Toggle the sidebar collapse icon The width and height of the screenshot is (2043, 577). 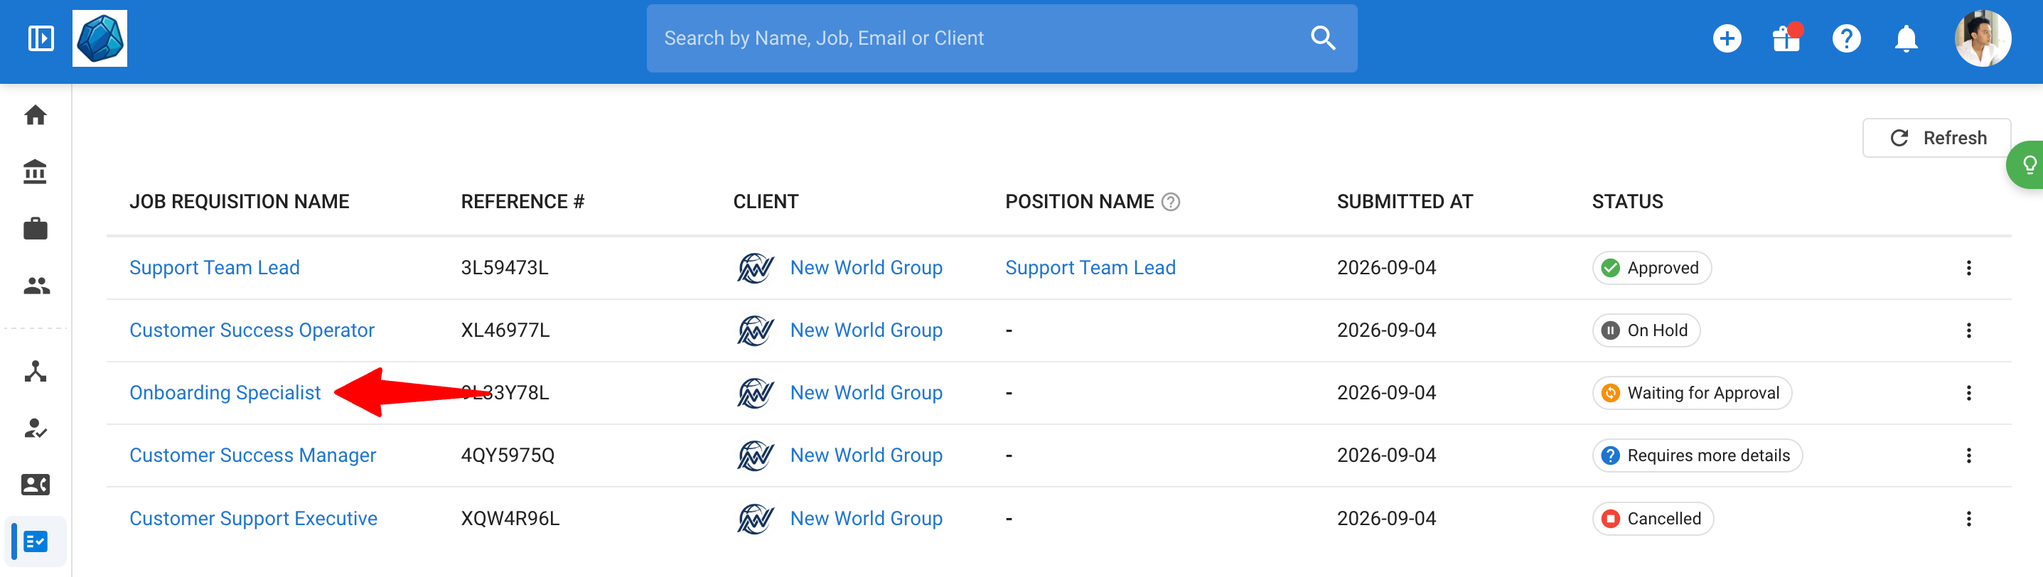coord(41,38)
